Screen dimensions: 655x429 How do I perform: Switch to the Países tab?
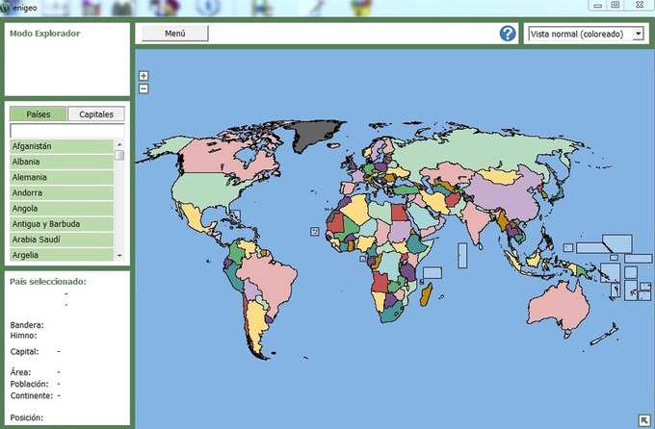click(x=38, y=114)
